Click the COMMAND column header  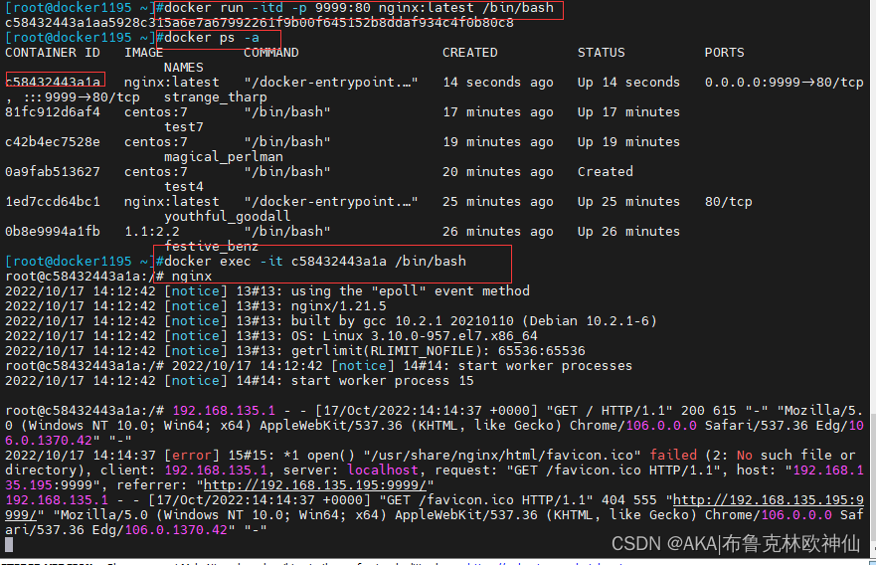coord(271,53)
